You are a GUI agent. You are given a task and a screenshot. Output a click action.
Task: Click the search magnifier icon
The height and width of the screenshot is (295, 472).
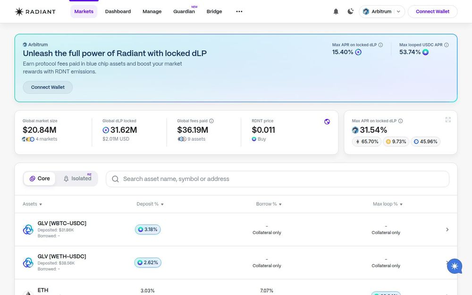click(x=115, y=179)
